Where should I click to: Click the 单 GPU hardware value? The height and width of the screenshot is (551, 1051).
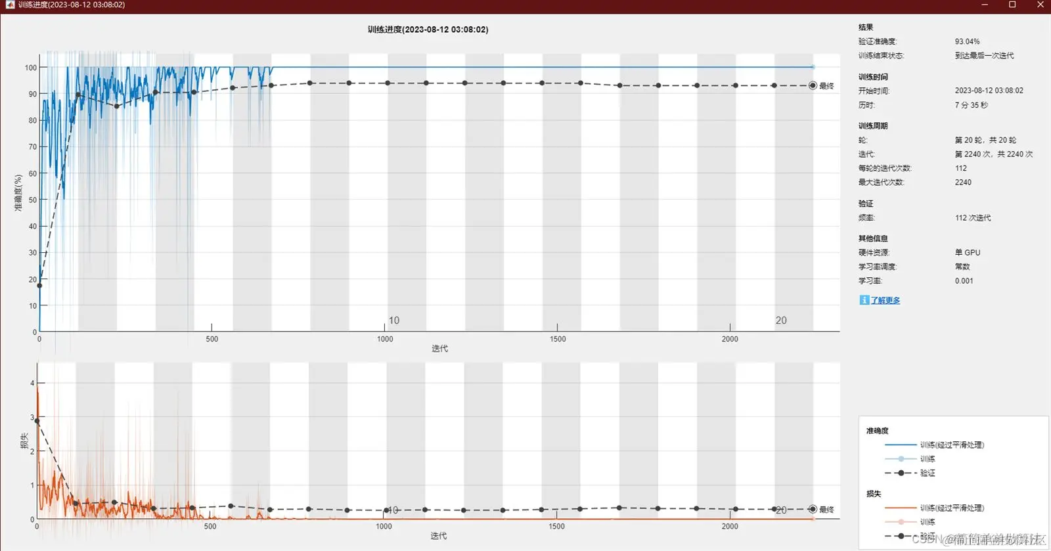tap(968, 253)
